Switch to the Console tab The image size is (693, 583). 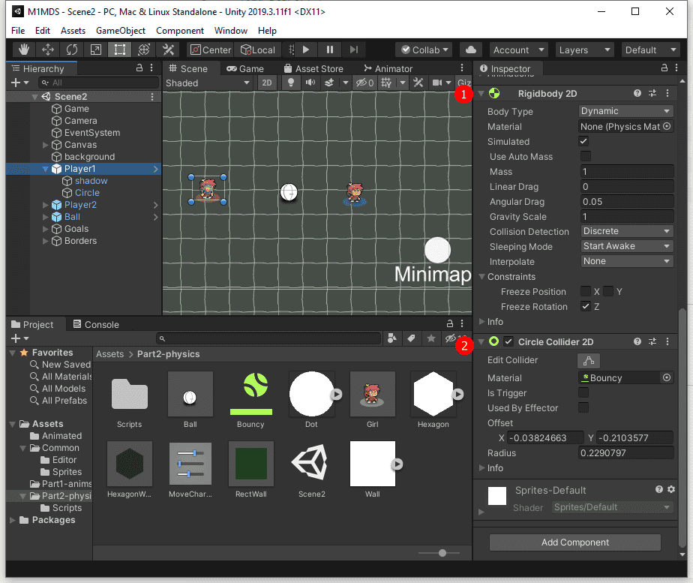tap(95, 325)
